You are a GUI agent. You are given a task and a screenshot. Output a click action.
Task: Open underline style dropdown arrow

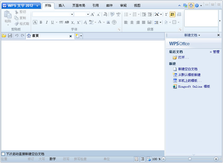point(57,22)
